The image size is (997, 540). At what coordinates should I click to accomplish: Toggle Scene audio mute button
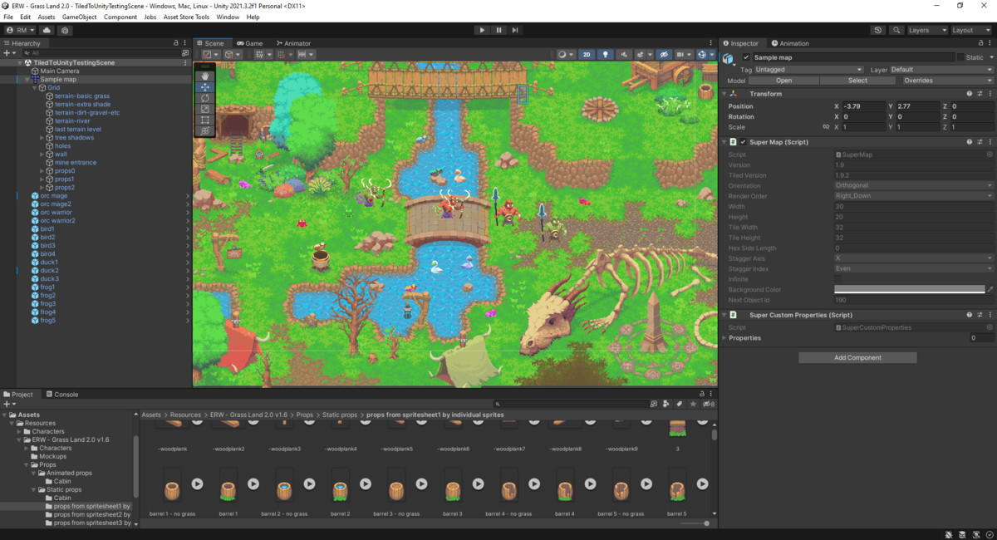point(625,55)
